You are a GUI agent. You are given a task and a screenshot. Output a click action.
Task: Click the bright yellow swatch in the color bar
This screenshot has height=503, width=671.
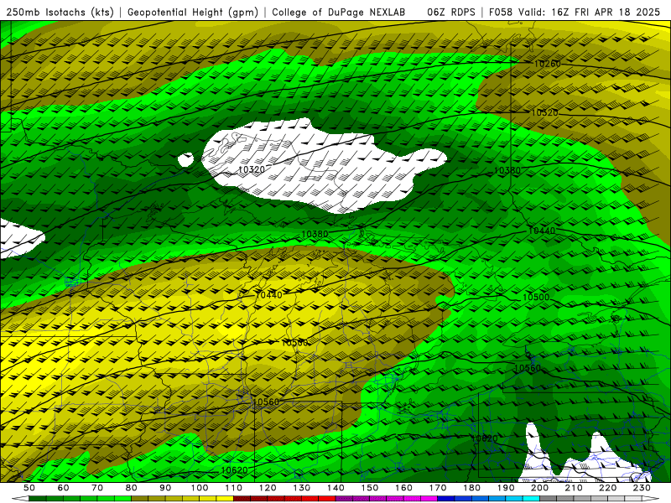225,499
